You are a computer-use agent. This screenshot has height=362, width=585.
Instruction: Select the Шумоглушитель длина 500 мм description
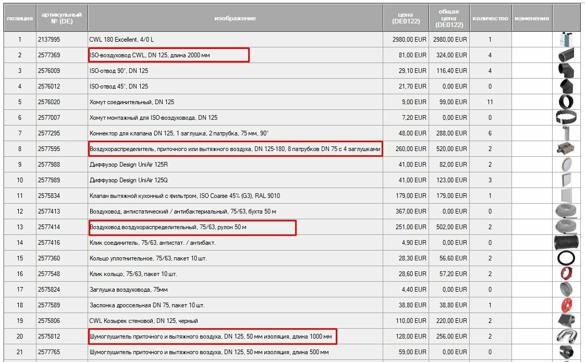(x=209, y=353)
